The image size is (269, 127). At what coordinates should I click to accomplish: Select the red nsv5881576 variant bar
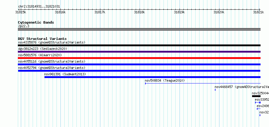pos(139,58)
